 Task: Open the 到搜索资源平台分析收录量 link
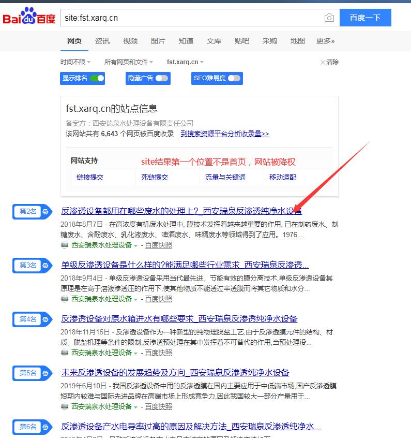tap(225, 134)
